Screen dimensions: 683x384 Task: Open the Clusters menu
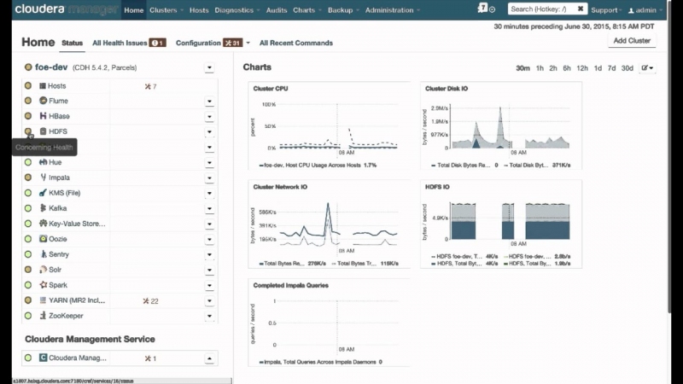point(166,10)
